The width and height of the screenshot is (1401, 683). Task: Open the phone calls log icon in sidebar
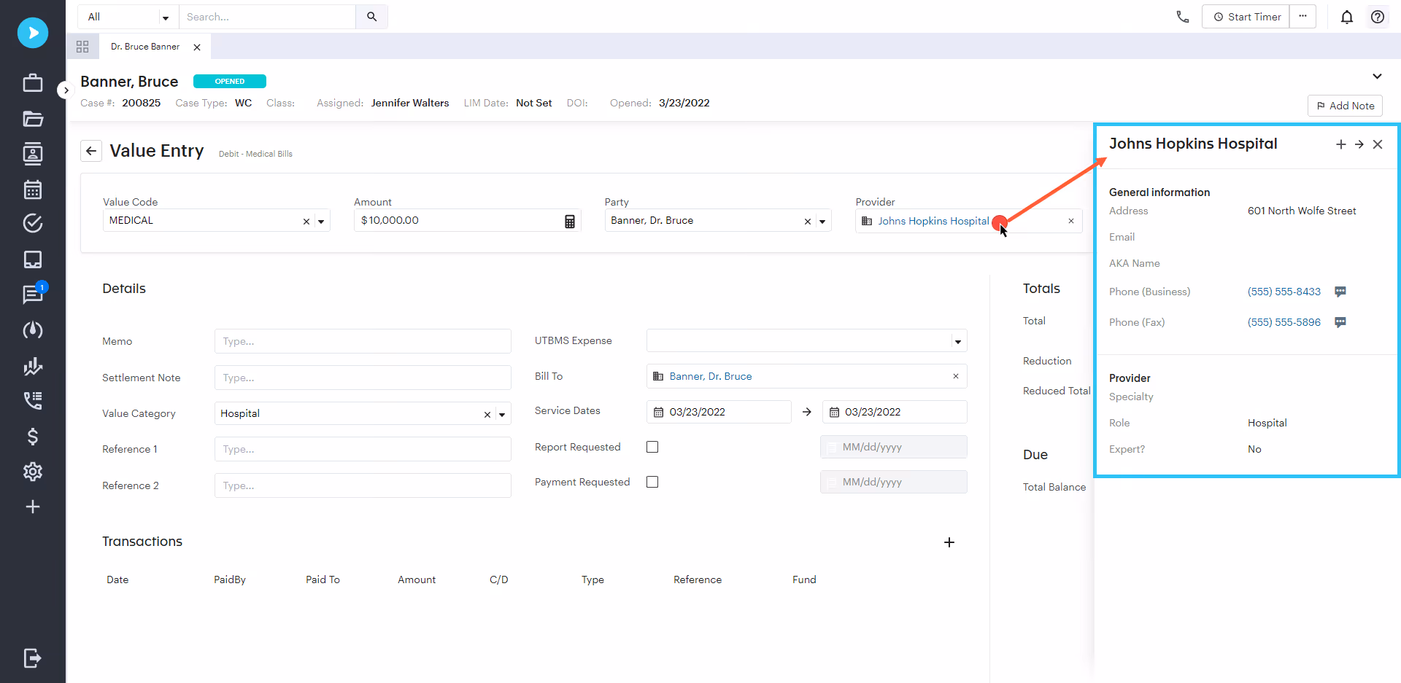click(33, 400)
